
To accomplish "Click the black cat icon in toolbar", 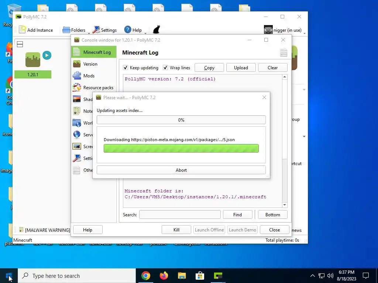I will tap(157, 30).
